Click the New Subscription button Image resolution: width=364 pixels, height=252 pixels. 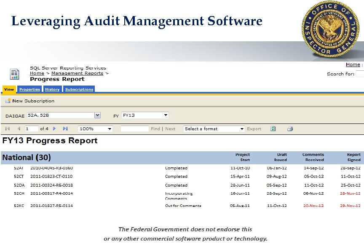30,101
